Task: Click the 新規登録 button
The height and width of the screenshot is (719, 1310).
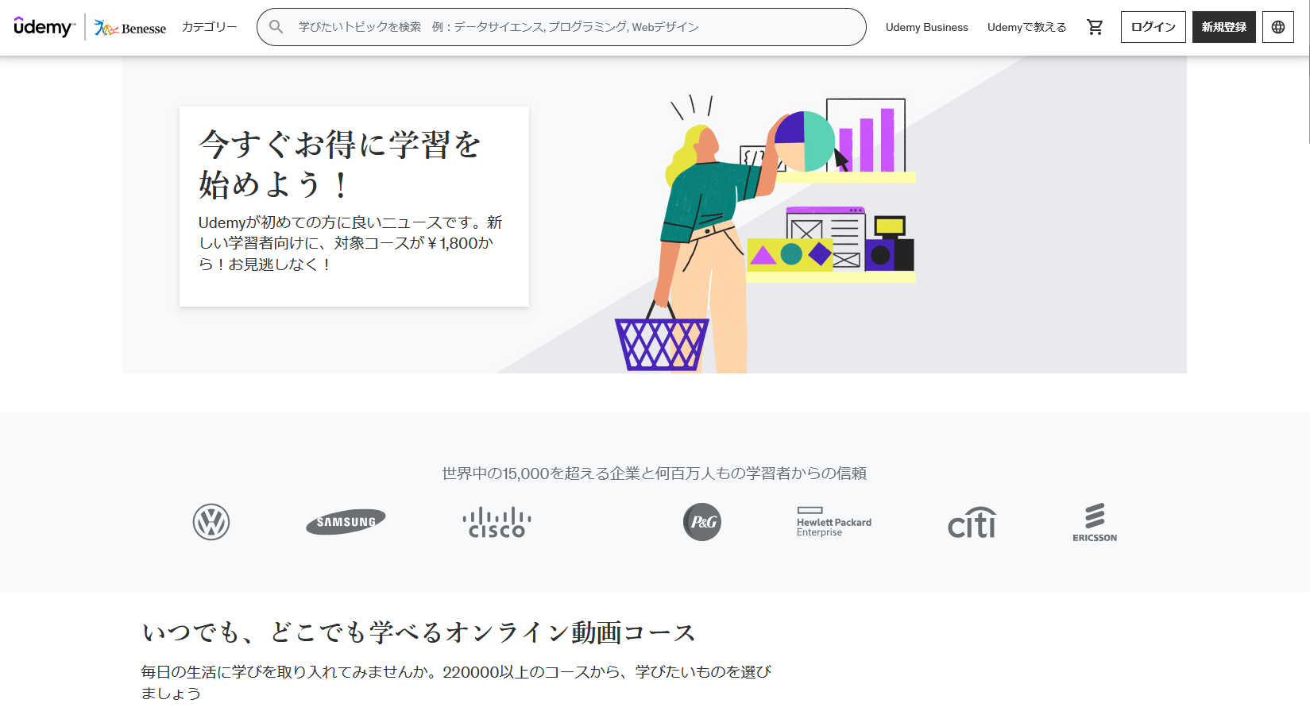Action: pos(1224,27)
